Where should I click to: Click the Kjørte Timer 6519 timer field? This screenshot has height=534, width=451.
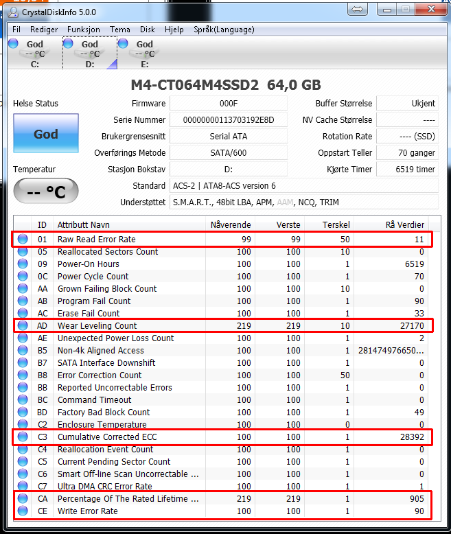(407, 170)
